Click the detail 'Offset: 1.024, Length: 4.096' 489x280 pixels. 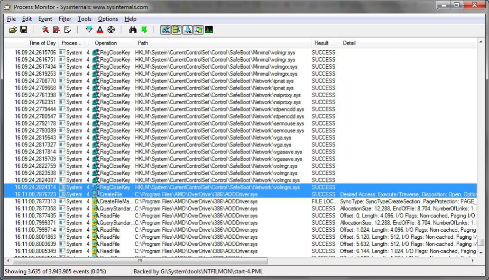click(408, 230)
